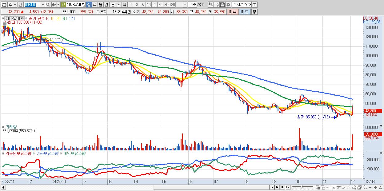The image size is (384, 191).
Task: Select the 120 interval button
Action: point(172,5)
